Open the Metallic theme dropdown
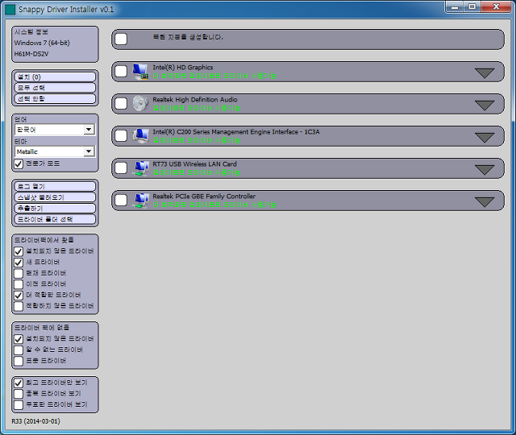Screen dimensions: 516x435 tap(55, 151)
